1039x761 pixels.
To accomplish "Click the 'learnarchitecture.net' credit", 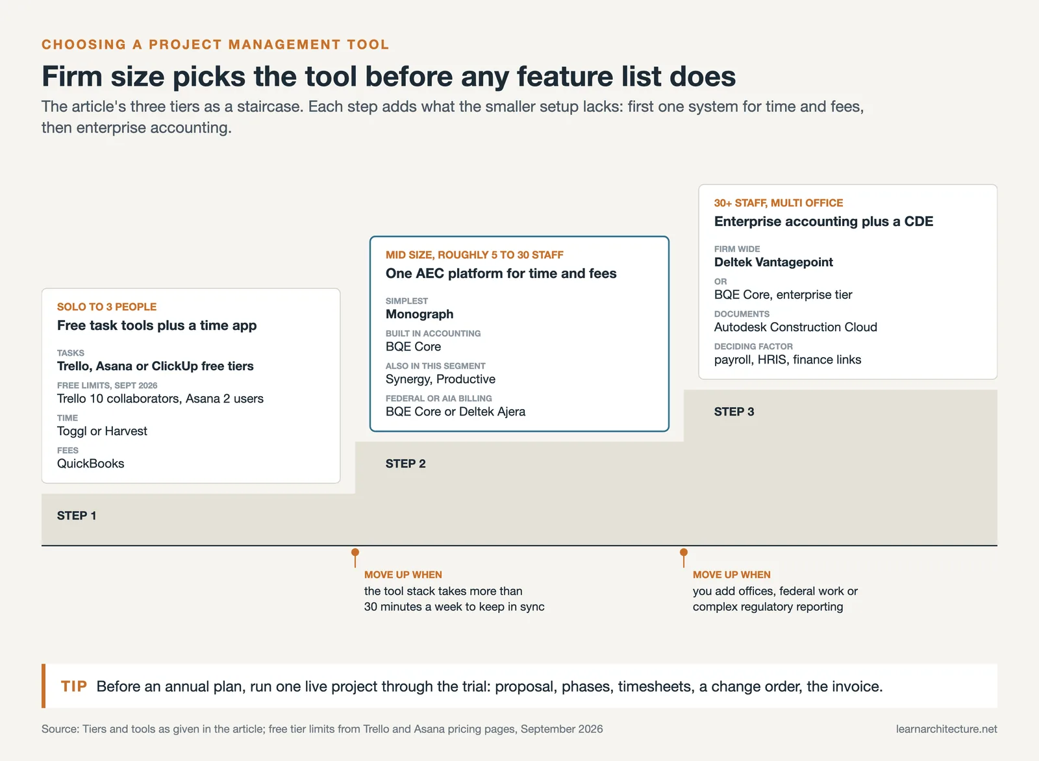I will [x=947, y=729].
